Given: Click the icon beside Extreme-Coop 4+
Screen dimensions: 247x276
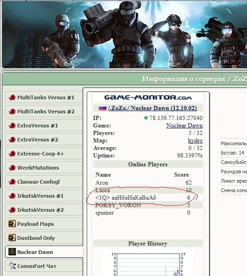Looking at the screenshot, I should 12,154.
